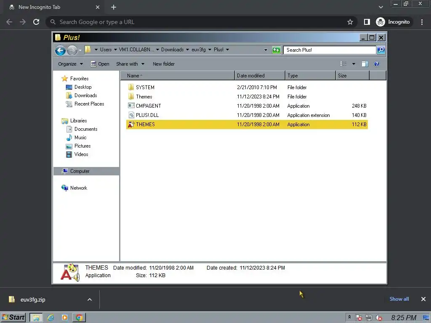Select the CMPAGENT application icon
The image size is (431, 323).
point(131,106)
